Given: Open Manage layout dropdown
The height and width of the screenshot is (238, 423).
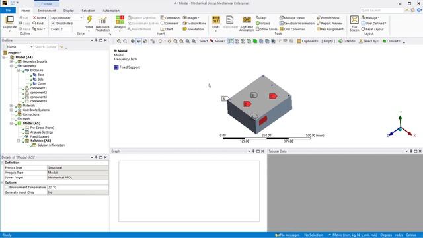Looking at the screenshot, I should pyautogui.click(x=370, y=18).
